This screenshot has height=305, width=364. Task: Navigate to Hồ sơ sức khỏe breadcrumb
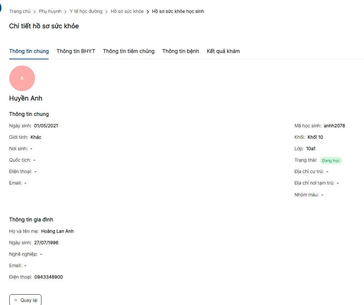pyautogui.click(x=127, y=11)
